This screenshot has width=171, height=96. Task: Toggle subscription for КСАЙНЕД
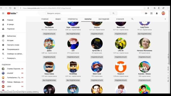73,80
